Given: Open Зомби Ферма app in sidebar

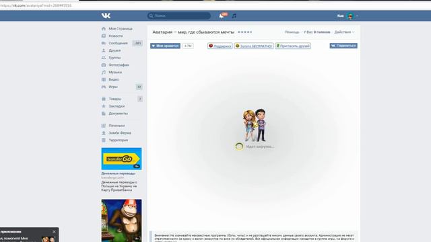Looking at the screenshot, I should [120, 133].
